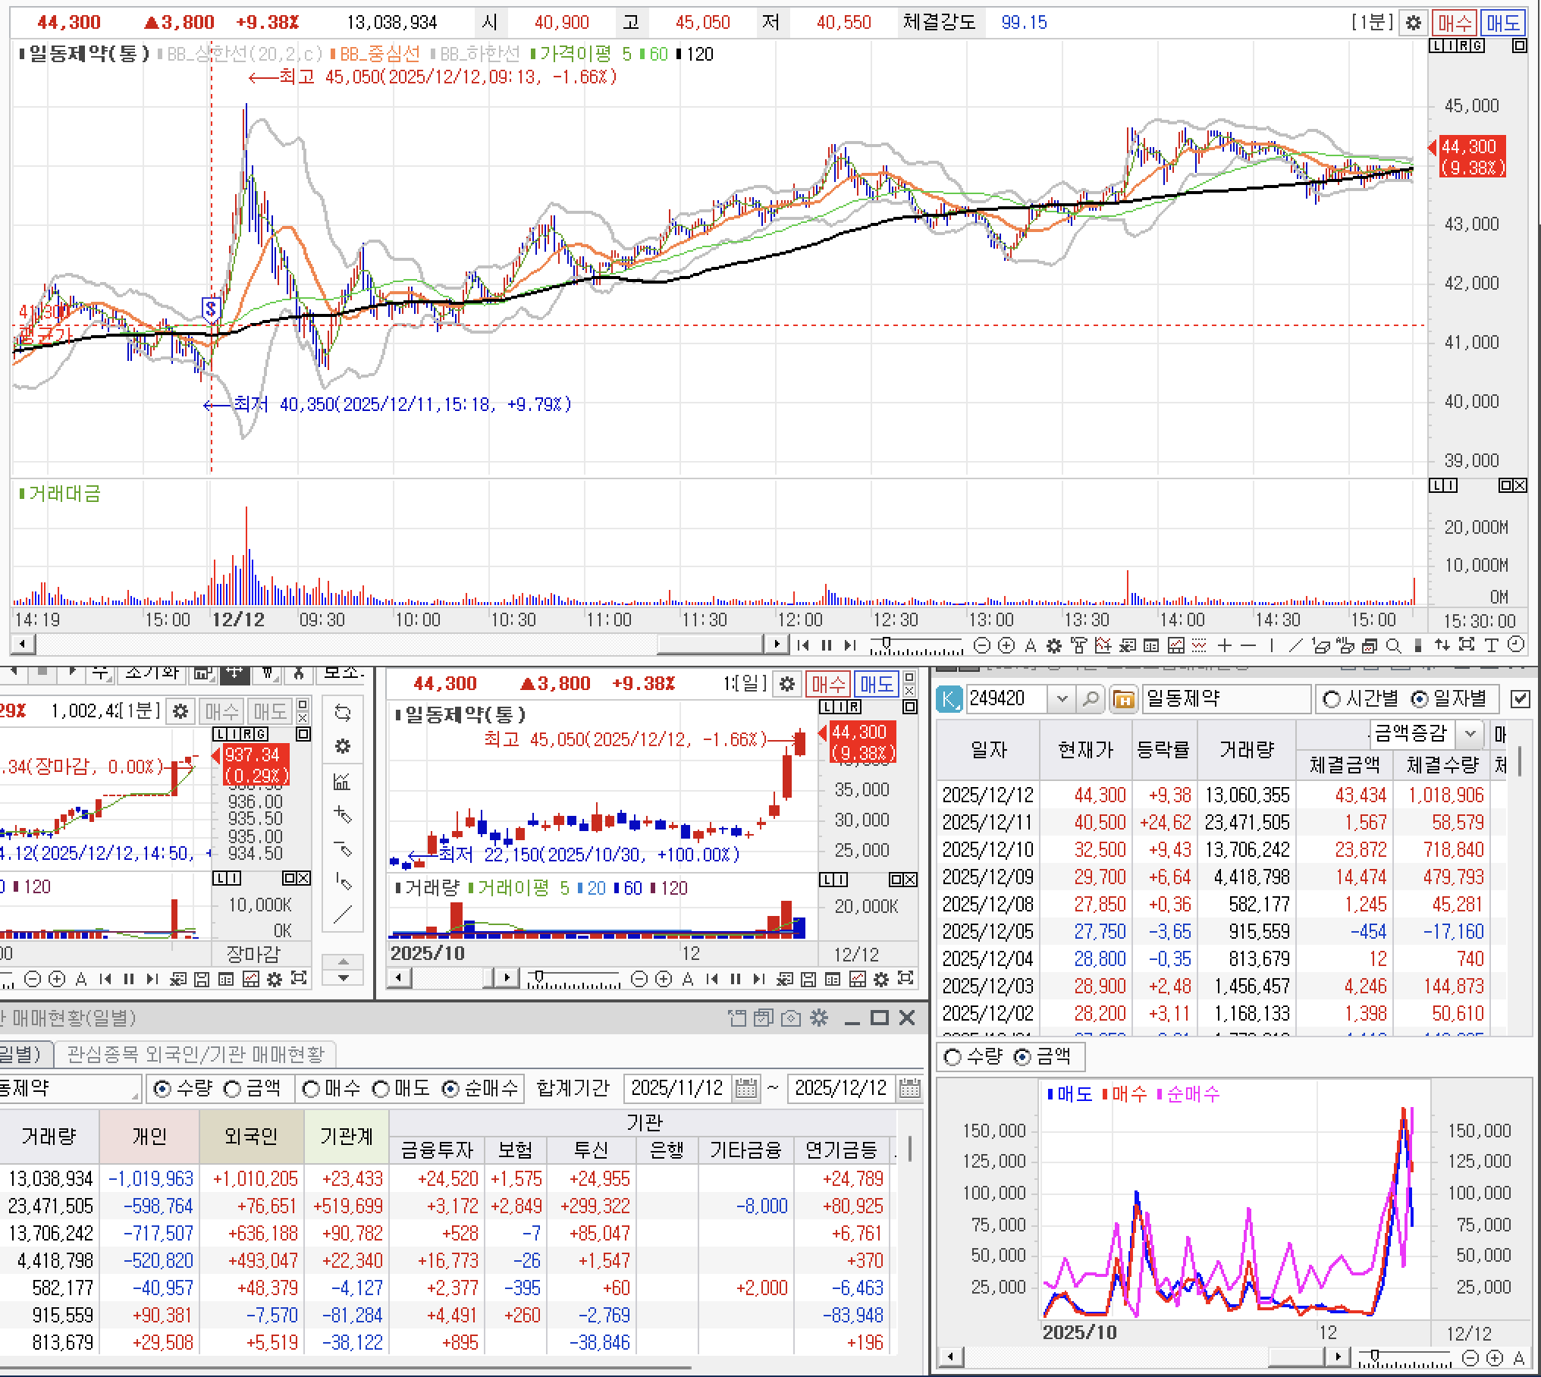Open the stock code 249420 dropdown arrow
The width and height of the screenshot is (1541, 1377).
pos(1062,698)
